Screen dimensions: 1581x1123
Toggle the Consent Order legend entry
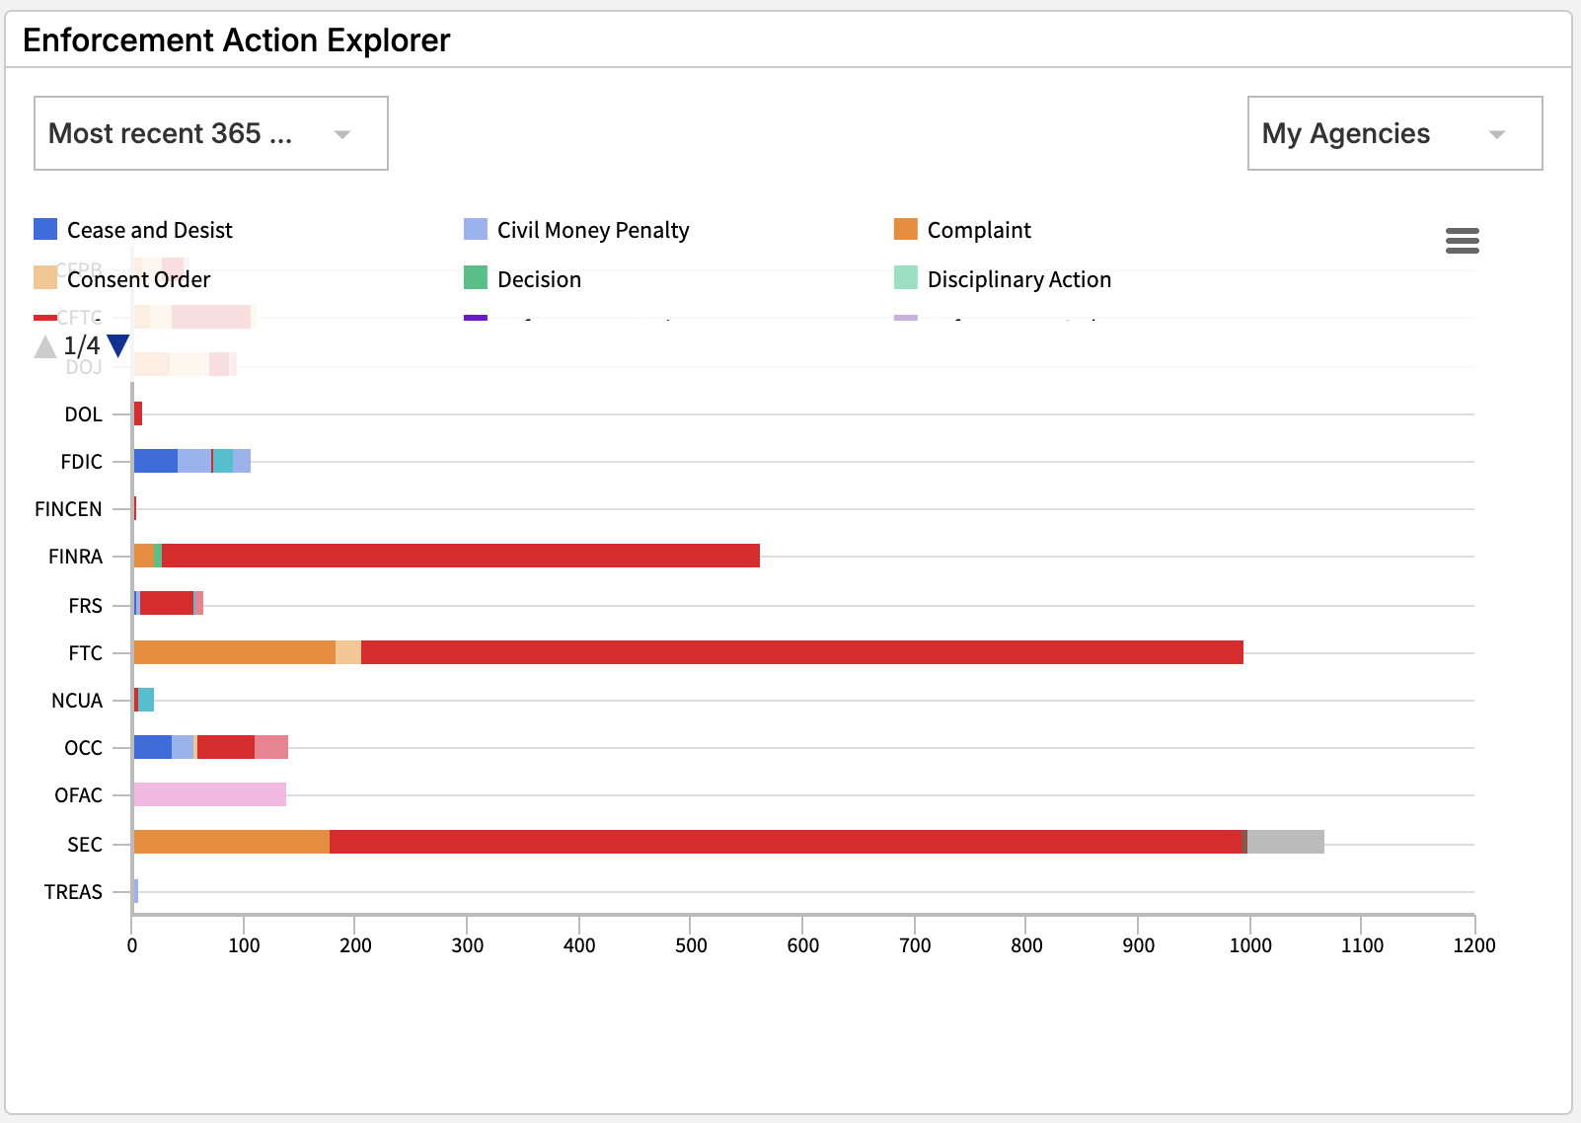(x=138, y=279)
